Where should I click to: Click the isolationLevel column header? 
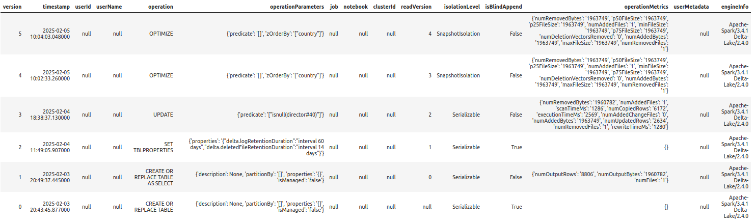pos(462,7)
